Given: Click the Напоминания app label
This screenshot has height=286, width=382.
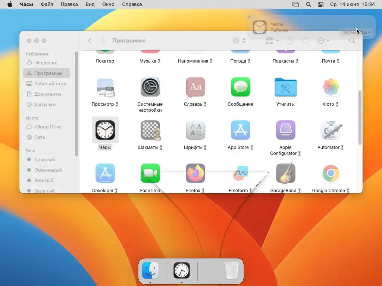Looking at the screenshot, I should pyautogui.click(x=193, y=61).
